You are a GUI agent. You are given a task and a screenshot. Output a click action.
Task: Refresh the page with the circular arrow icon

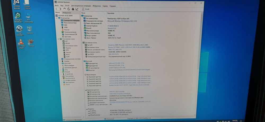tap(69, 9)
